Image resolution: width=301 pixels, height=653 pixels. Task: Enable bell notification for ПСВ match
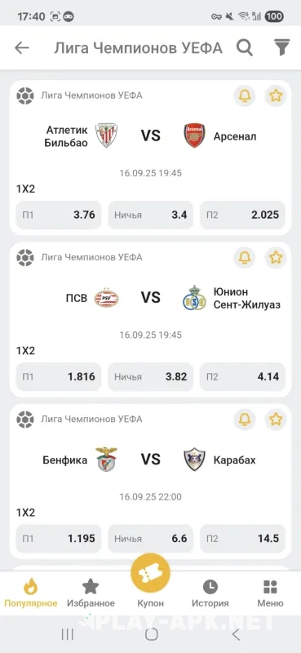[x=245, y=257]
